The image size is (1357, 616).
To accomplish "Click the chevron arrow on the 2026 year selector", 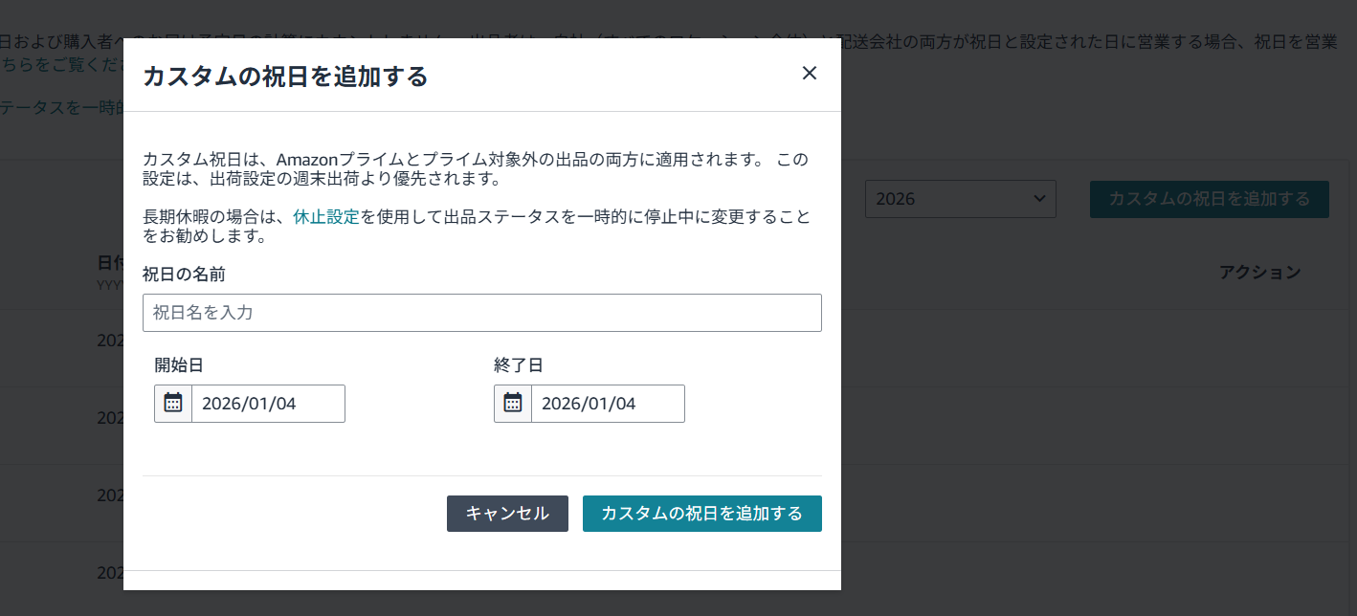I will (1039, 199).
